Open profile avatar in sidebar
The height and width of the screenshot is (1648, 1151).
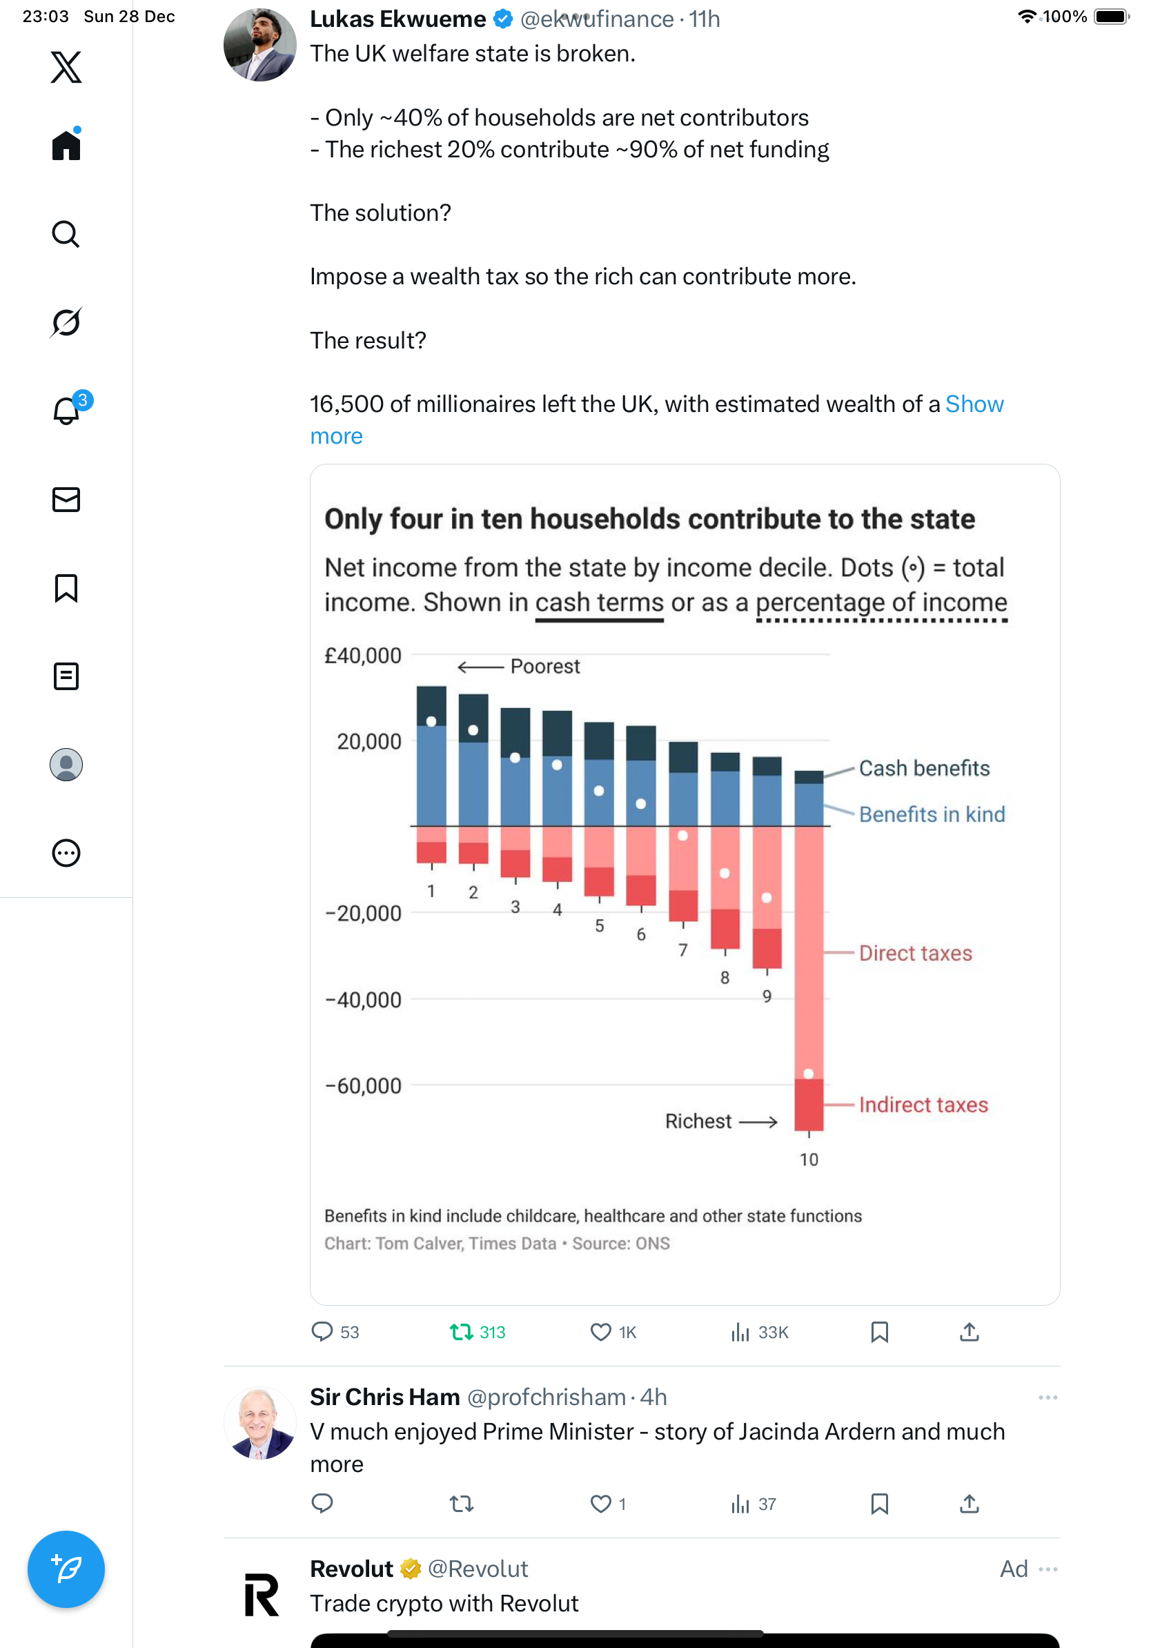point(66,765)
